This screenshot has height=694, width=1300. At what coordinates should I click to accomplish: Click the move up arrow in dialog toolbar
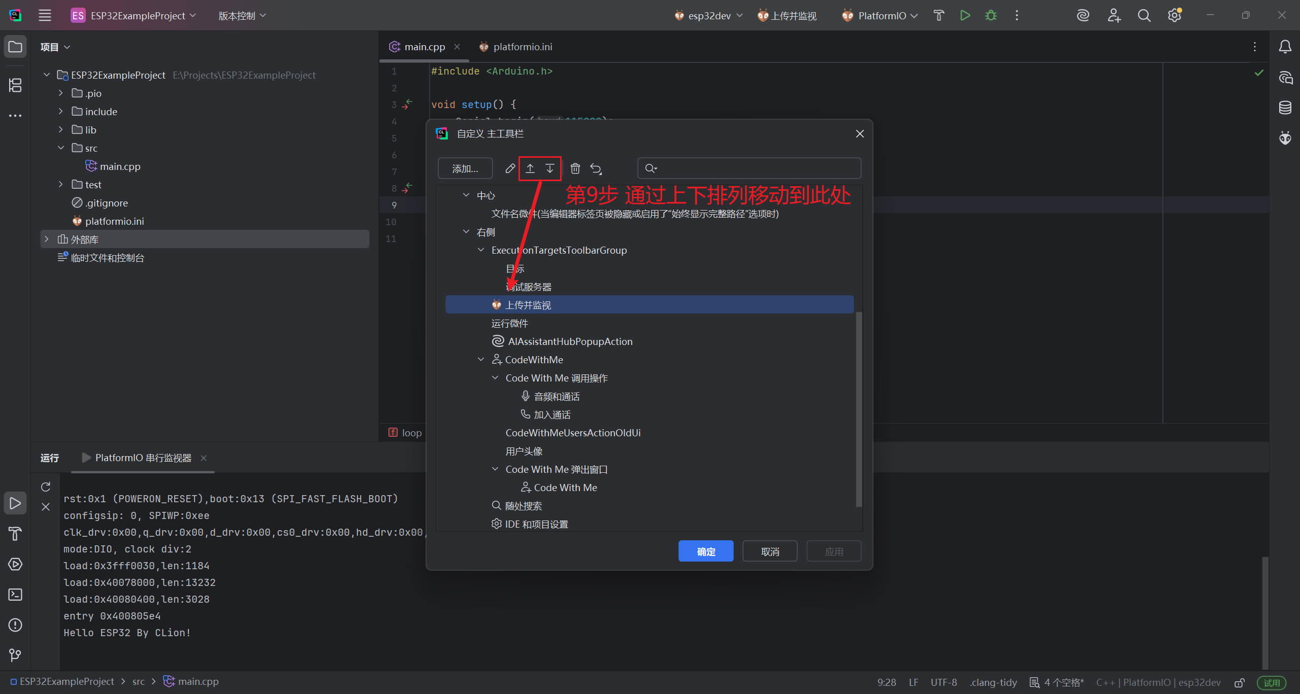(530, 168)
